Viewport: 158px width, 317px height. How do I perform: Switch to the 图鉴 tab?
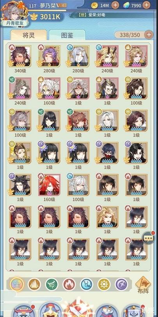tap(67, 35)
